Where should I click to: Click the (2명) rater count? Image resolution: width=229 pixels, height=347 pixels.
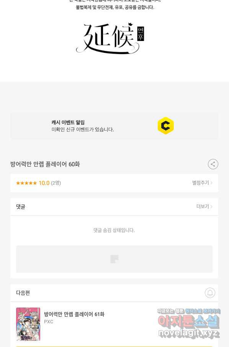click(56, 183)
